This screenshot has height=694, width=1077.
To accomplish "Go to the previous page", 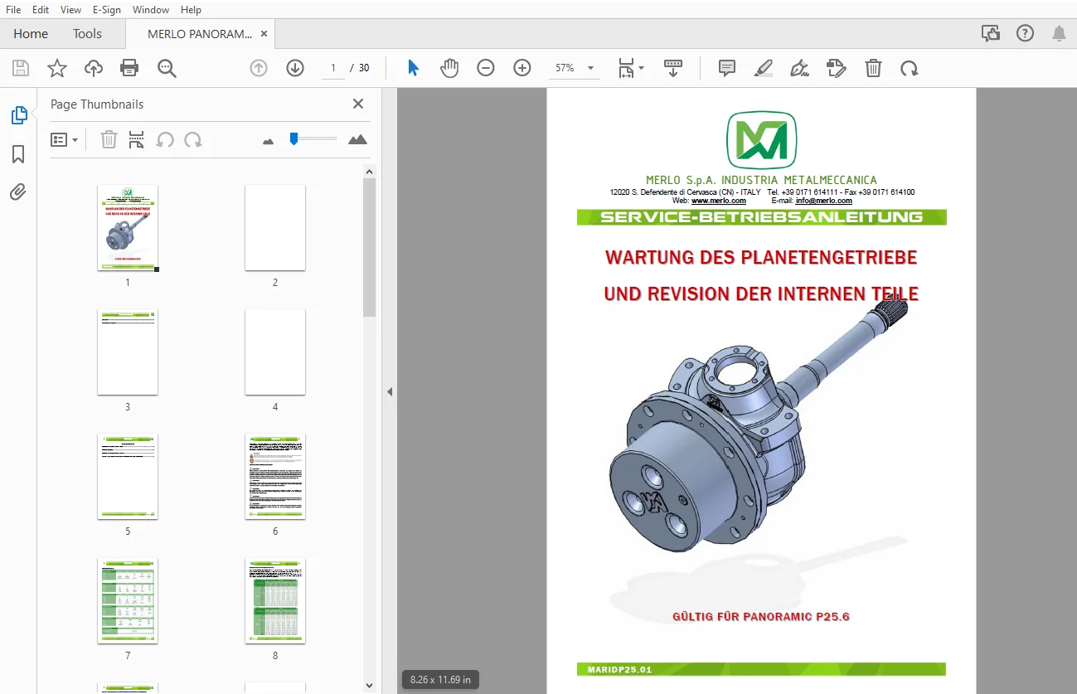I will (x=259, y=68).
